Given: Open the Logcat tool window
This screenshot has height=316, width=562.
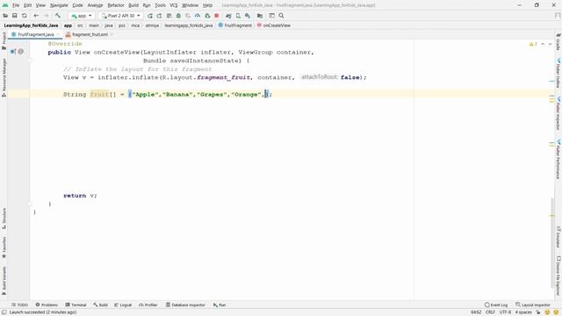Looking at the screenshot, I should coord(123,305).
